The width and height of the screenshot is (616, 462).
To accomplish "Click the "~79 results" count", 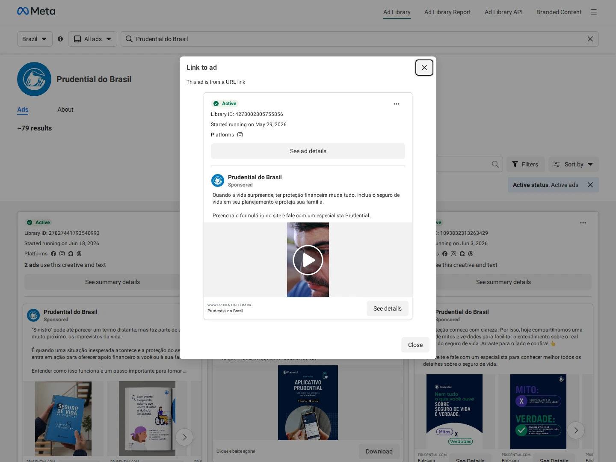I will tap(34, 128).
